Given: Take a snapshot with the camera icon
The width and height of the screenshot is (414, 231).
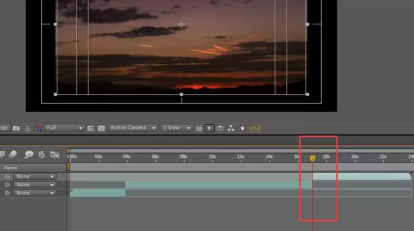Looking at the screenshot, I should (17, 128).
